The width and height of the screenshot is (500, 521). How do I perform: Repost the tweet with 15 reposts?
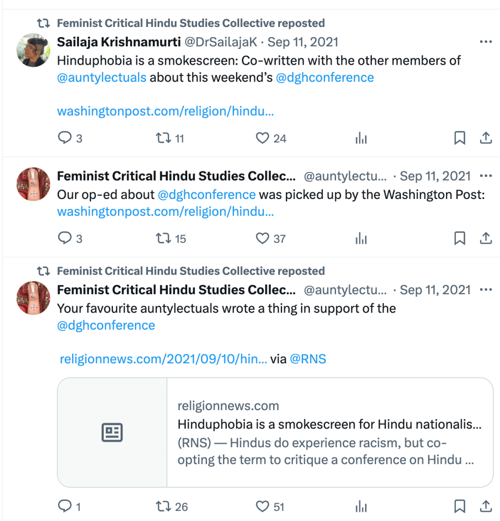tap(163, 238)
